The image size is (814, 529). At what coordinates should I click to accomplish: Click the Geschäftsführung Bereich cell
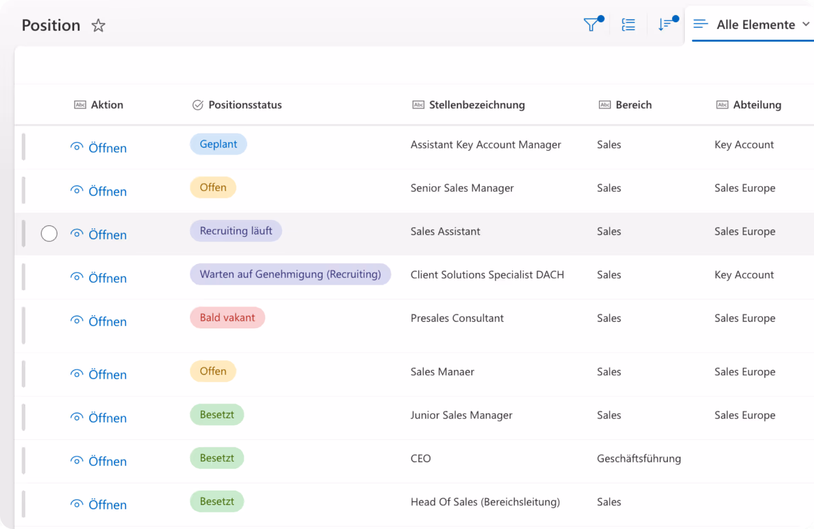click(x=639, y=458)
